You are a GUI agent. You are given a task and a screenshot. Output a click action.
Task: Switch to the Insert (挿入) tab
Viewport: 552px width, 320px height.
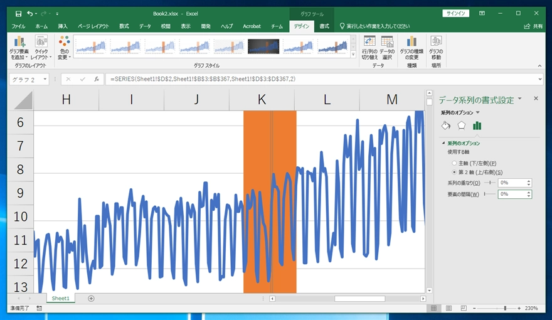pyautogui.click(x=63, y=26)
